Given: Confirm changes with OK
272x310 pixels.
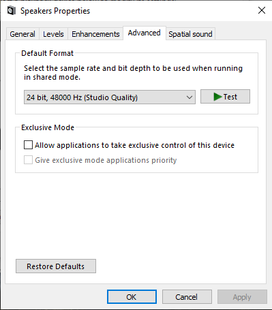Looking at the screenshot, I should coord(132,297).
